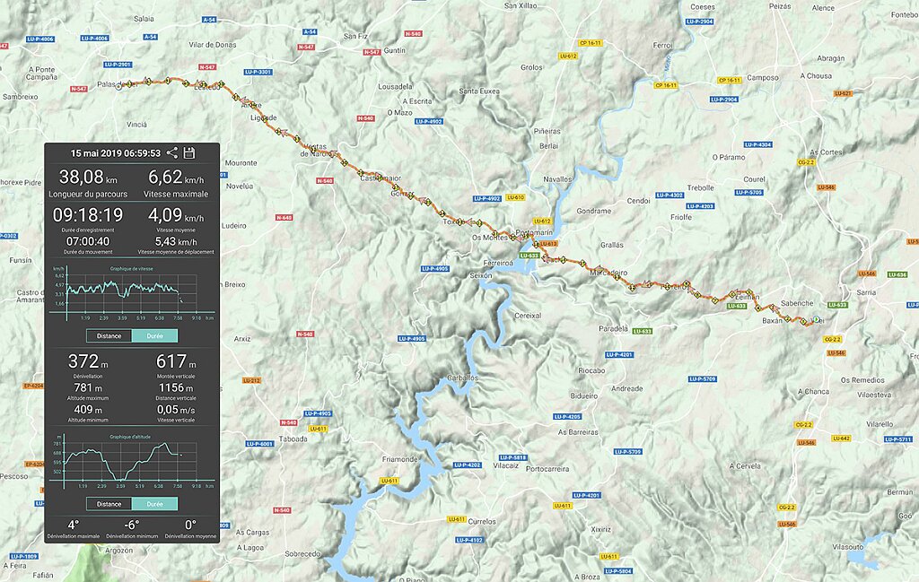Click the '781 m' maximum altitude value
Viewport: 919px width, 582px height.
(x=88, y=387)
